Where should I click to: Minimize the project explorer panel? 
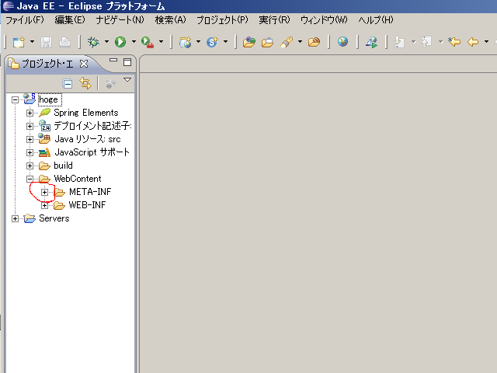(x=113, y=60)
